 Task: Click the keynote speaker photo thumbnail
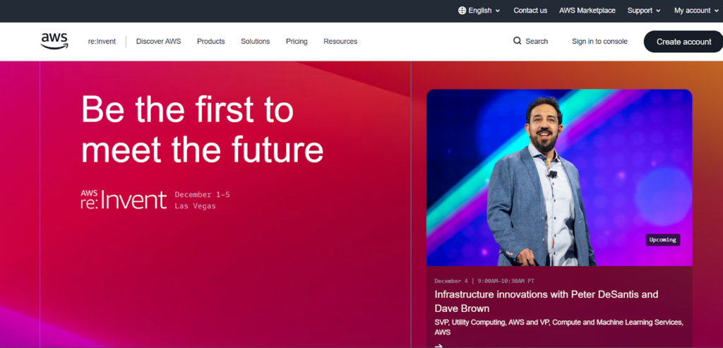pyautogui.click(x=558, y=176)
